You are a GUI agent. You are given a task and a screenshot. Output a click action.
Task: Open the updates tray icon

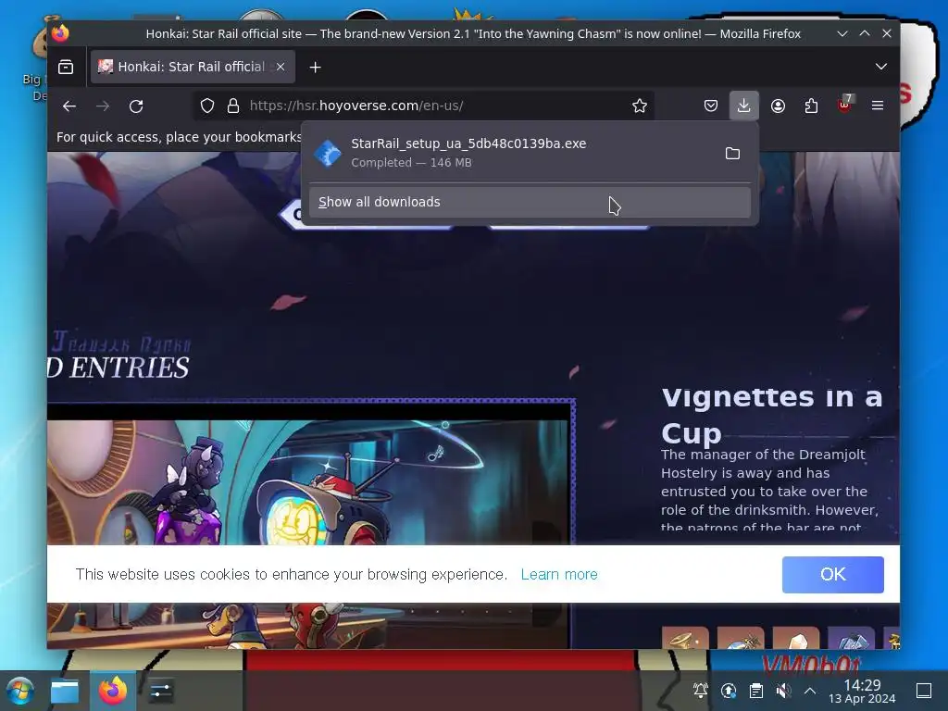pos(729,691)
